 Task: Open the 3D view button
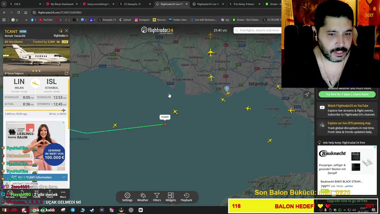[10, 194]
